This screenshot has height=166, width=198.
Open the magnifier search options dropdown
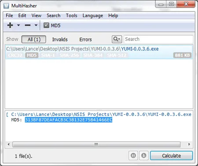[117, 39]
